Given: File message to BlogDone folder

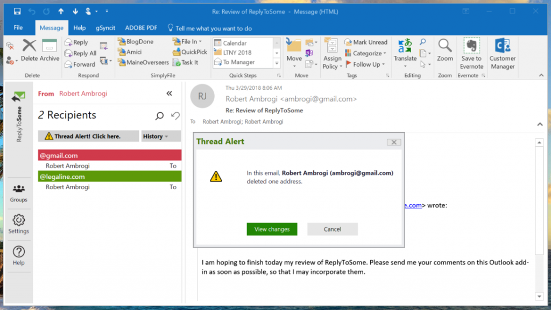Looking at the screenshot, I should 136,41.
